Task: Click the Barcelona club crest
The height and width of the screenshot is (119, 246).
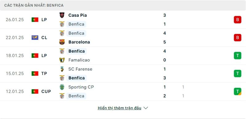Action: [62, 42]
